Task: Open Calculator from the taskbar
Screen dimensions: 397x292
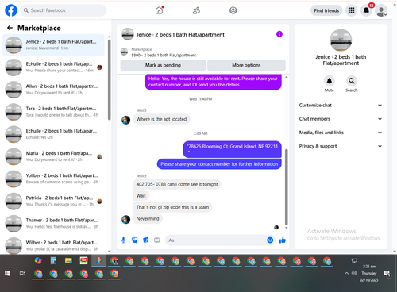Action: point(53,261)
